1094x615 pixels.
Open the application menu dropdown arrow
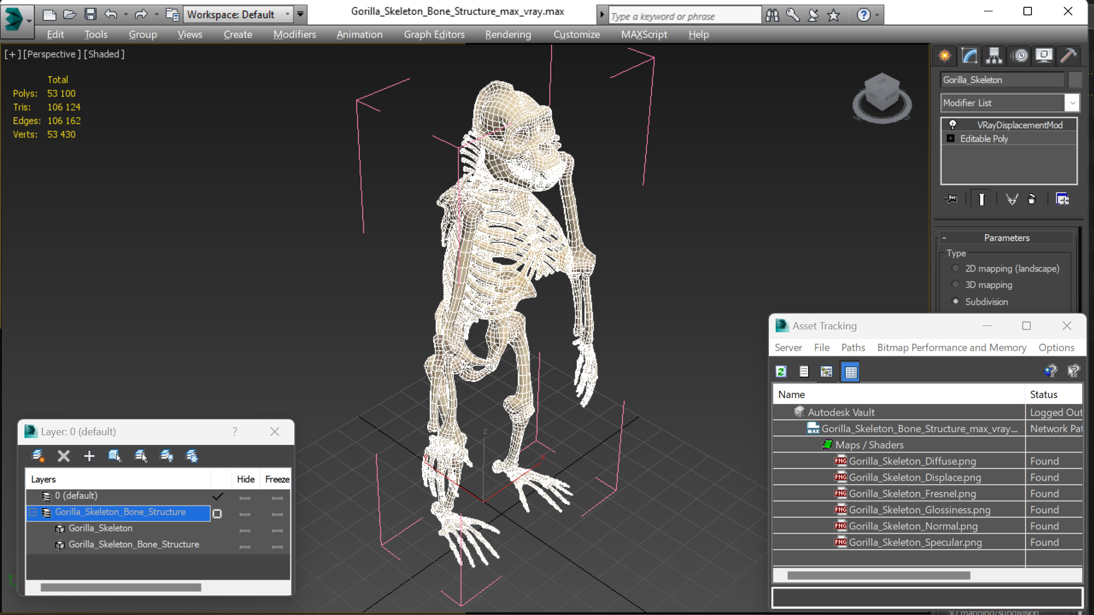coord(29,20)
